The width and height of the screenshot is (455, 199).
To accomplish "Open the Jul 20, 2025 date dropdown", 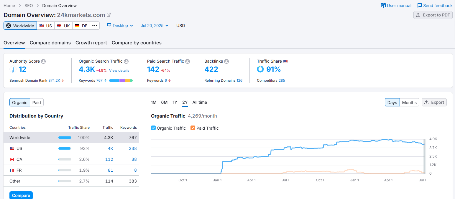I will (x=155, y=26).
